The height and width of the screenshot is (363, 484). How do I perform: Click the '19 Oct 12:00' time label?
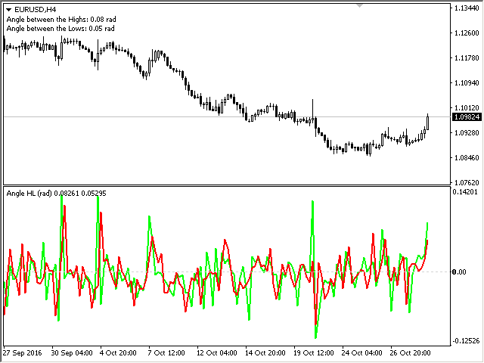[x=312, y=353]
